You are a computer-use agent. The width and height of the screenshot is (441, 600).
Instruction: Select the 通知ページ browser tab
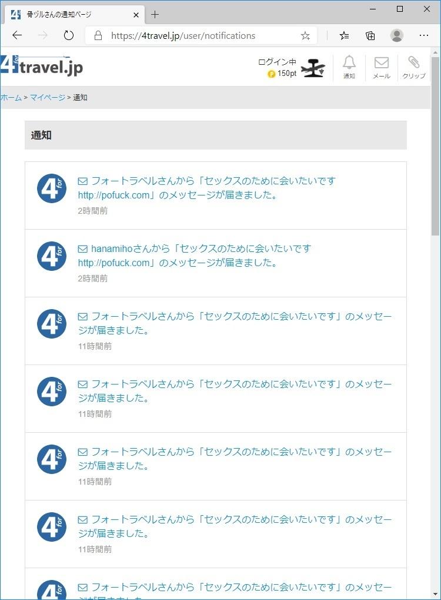pos(75,15)
